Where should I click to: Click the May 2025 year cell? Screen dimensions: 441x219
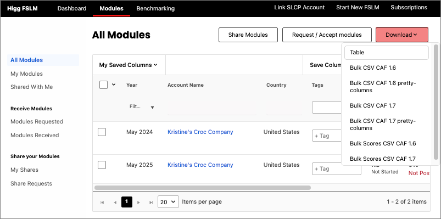click(x=139, y=165)
